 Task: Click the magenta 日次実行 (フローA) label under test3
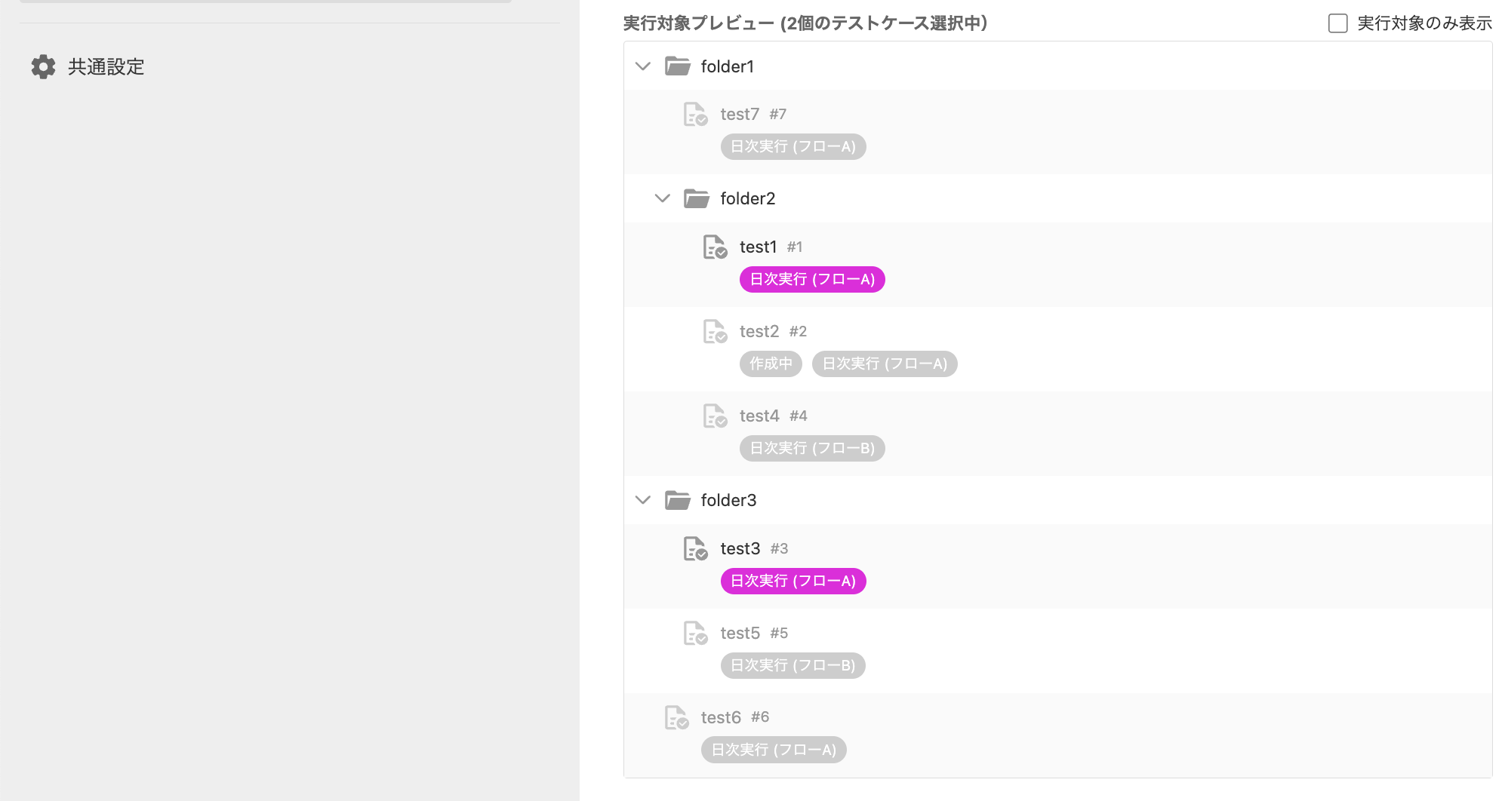point(793,581)
